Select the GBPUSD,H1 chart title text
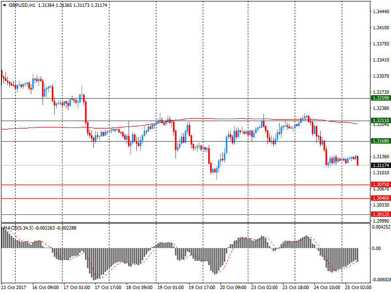Viewport: 391px width, 293px height. coord(22,5)
